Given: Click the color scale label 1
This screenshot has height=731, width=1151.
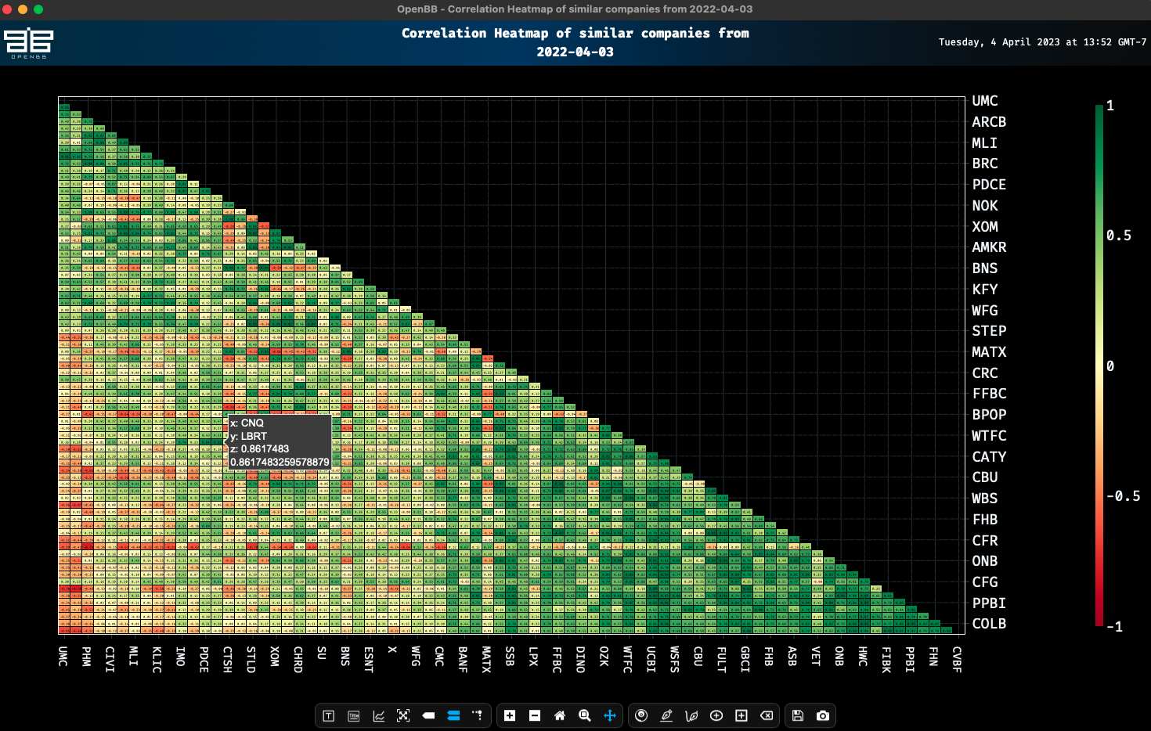Looking at the screenshot, I should coord(1110,106).
